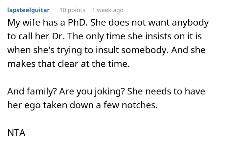
Task: Click the phrase She needs to have
Action: coord(166,91)
